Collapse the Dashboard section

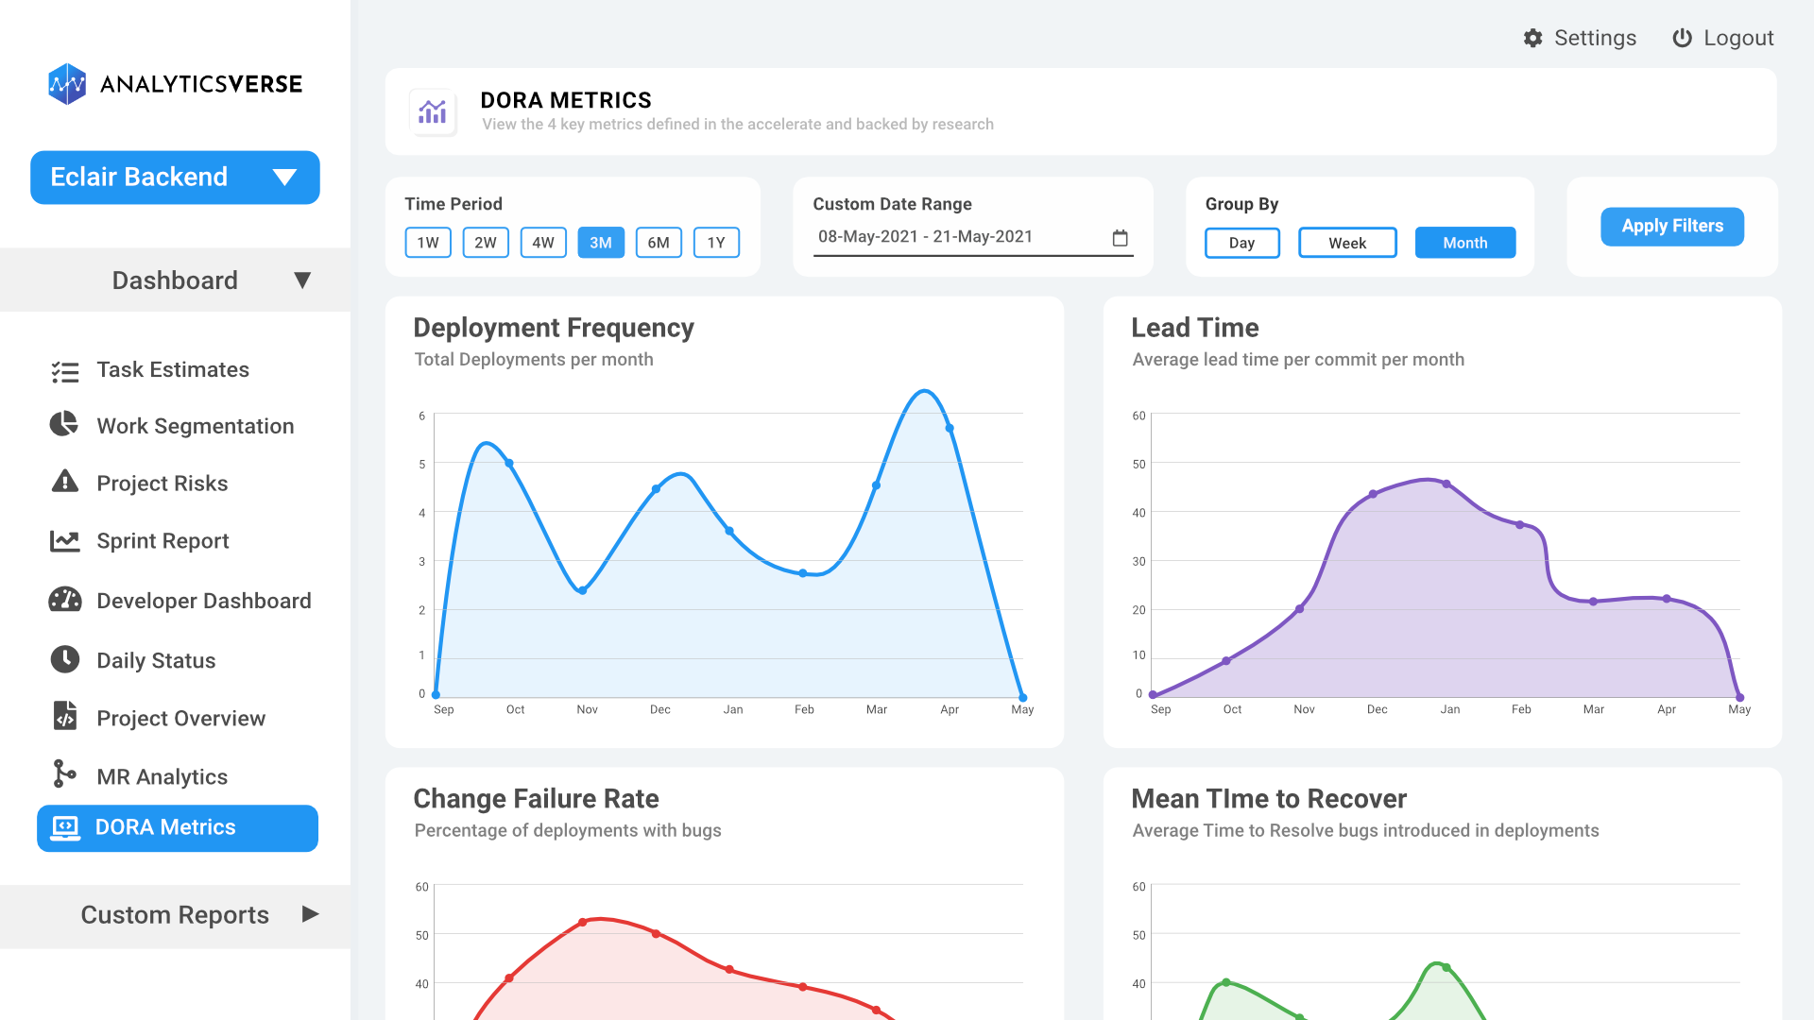click(x=302, y=280)
